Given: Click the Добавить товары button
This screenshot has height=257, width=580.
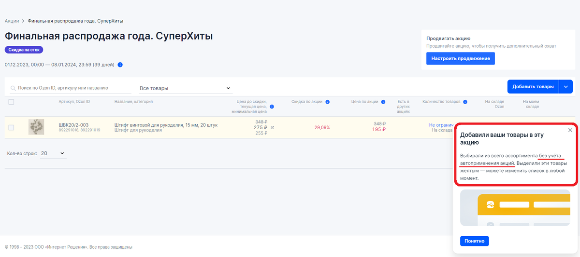Looking at the screenshot, I should coord(533,87).
